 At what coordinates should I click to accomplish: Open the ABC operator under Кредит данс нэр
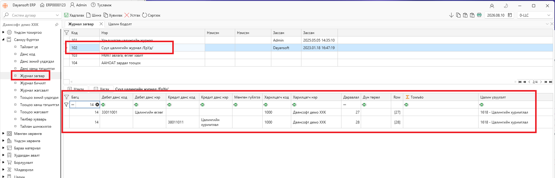tap(203, 105)
